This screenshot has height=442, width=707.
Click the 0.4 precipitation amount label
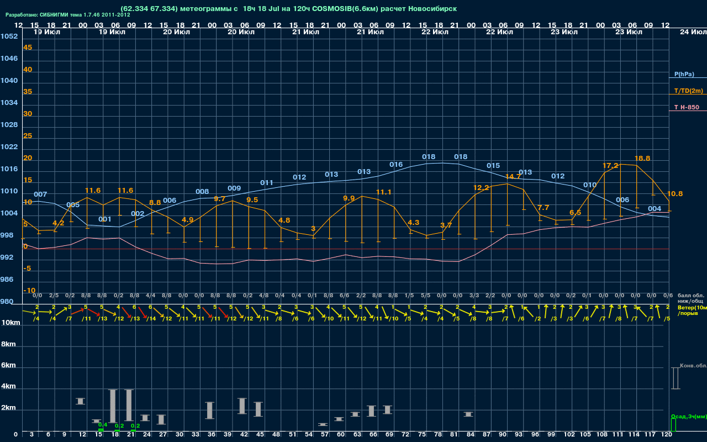[x=103, y=425]
